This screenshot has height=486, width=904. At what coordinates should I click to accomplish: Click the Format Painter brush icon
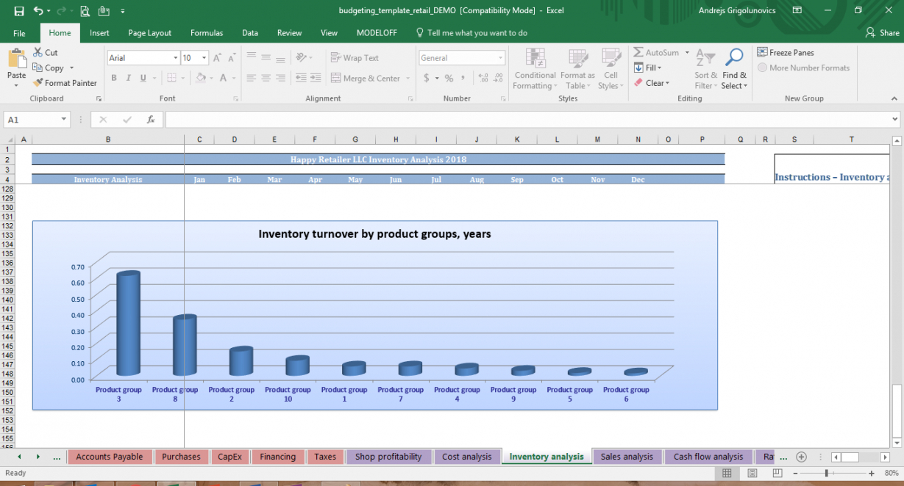(x=38, y=83)
